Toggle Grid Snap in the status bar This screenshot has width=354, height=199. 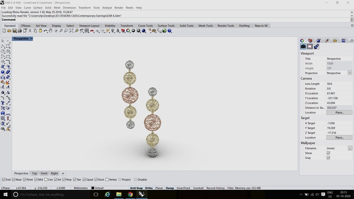(x=136, y=188)
